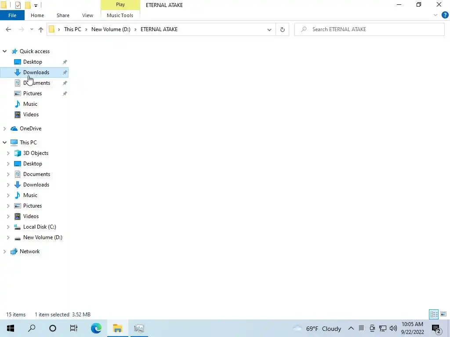
Task: Click the taskbar Search magnifier
Action: (32, 328)
